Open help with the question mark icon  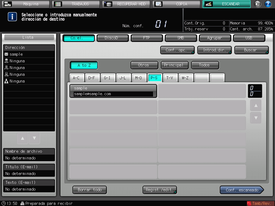tap(268, 4)
